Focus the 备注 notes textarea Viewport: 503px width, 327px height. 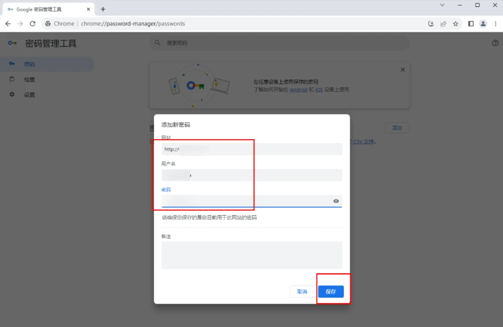(252, 255)
